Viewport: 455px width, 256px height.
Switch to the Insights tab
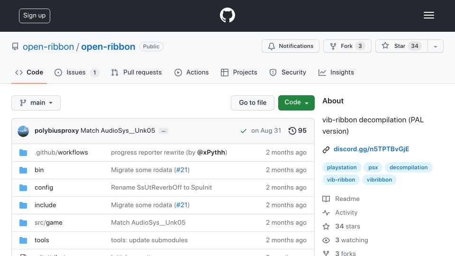coord(337,72)
